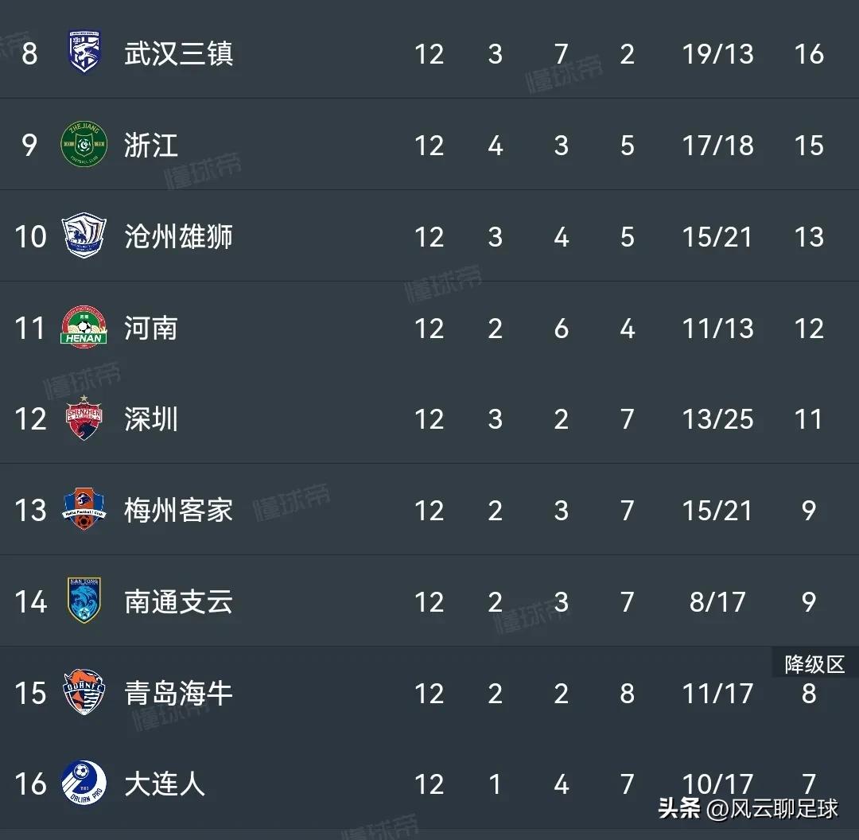Click the 降级区 relegation zone label

813,665
